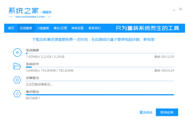This screenshot has height=120, width=190.
Task: Click the 剩余 00:03:24 time text
Action: 164,71
